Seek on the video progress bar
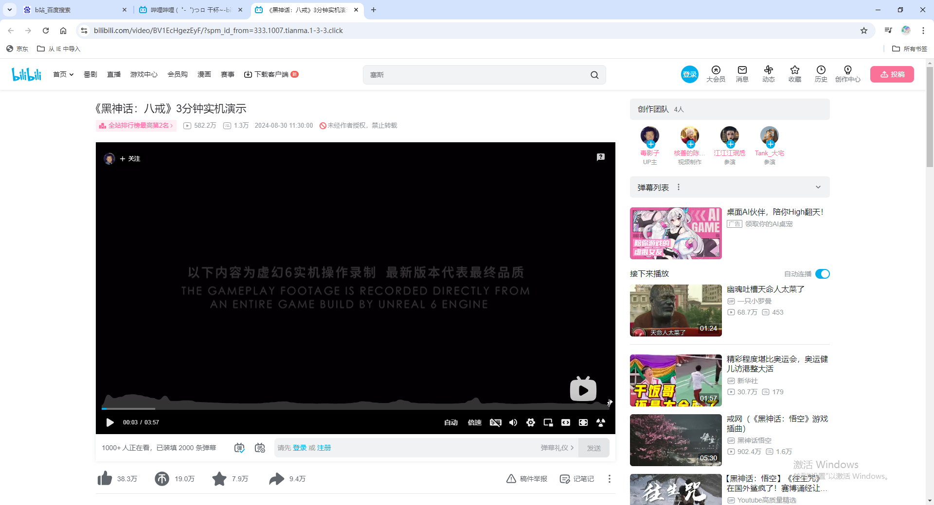Image resolution: width=934 pixels, height=505 pixels. 355,409
